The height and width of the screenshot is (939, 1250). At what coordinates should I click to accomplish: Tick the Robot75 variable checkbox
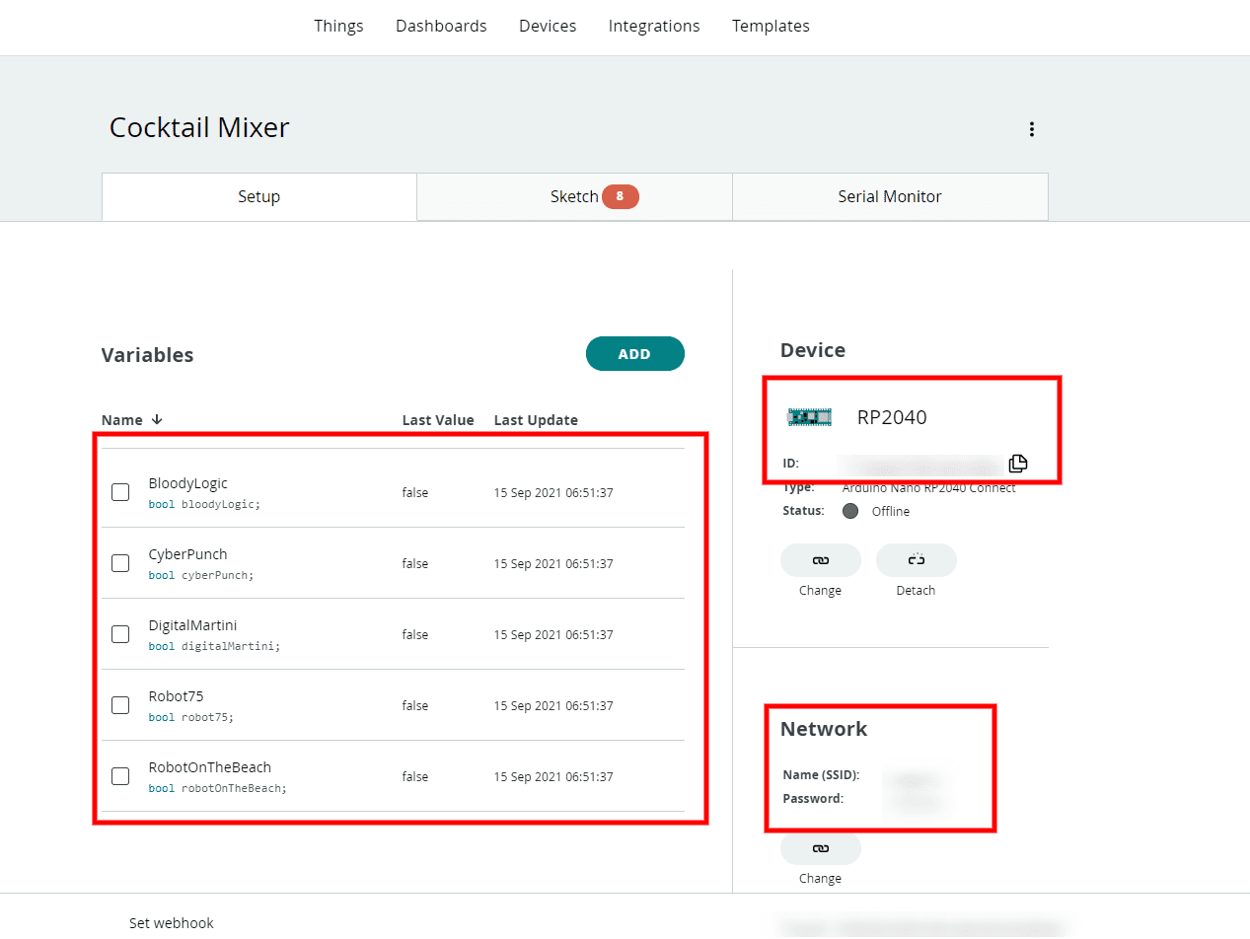pyautogui.click(x=120, y=705)
